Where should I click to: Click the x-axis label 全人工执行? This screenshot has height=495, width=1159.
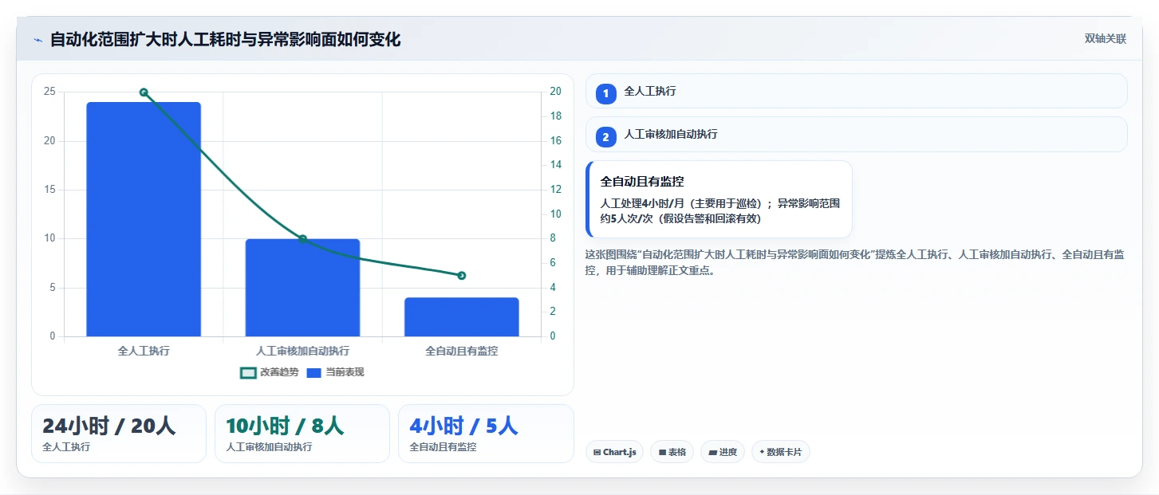tap(144, 351)
